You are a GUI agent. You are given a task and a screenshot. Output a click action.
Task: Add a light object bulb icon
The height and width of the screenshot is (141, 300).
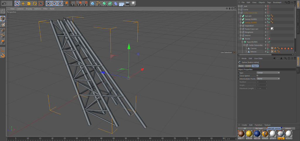click(x=133, y=3)
